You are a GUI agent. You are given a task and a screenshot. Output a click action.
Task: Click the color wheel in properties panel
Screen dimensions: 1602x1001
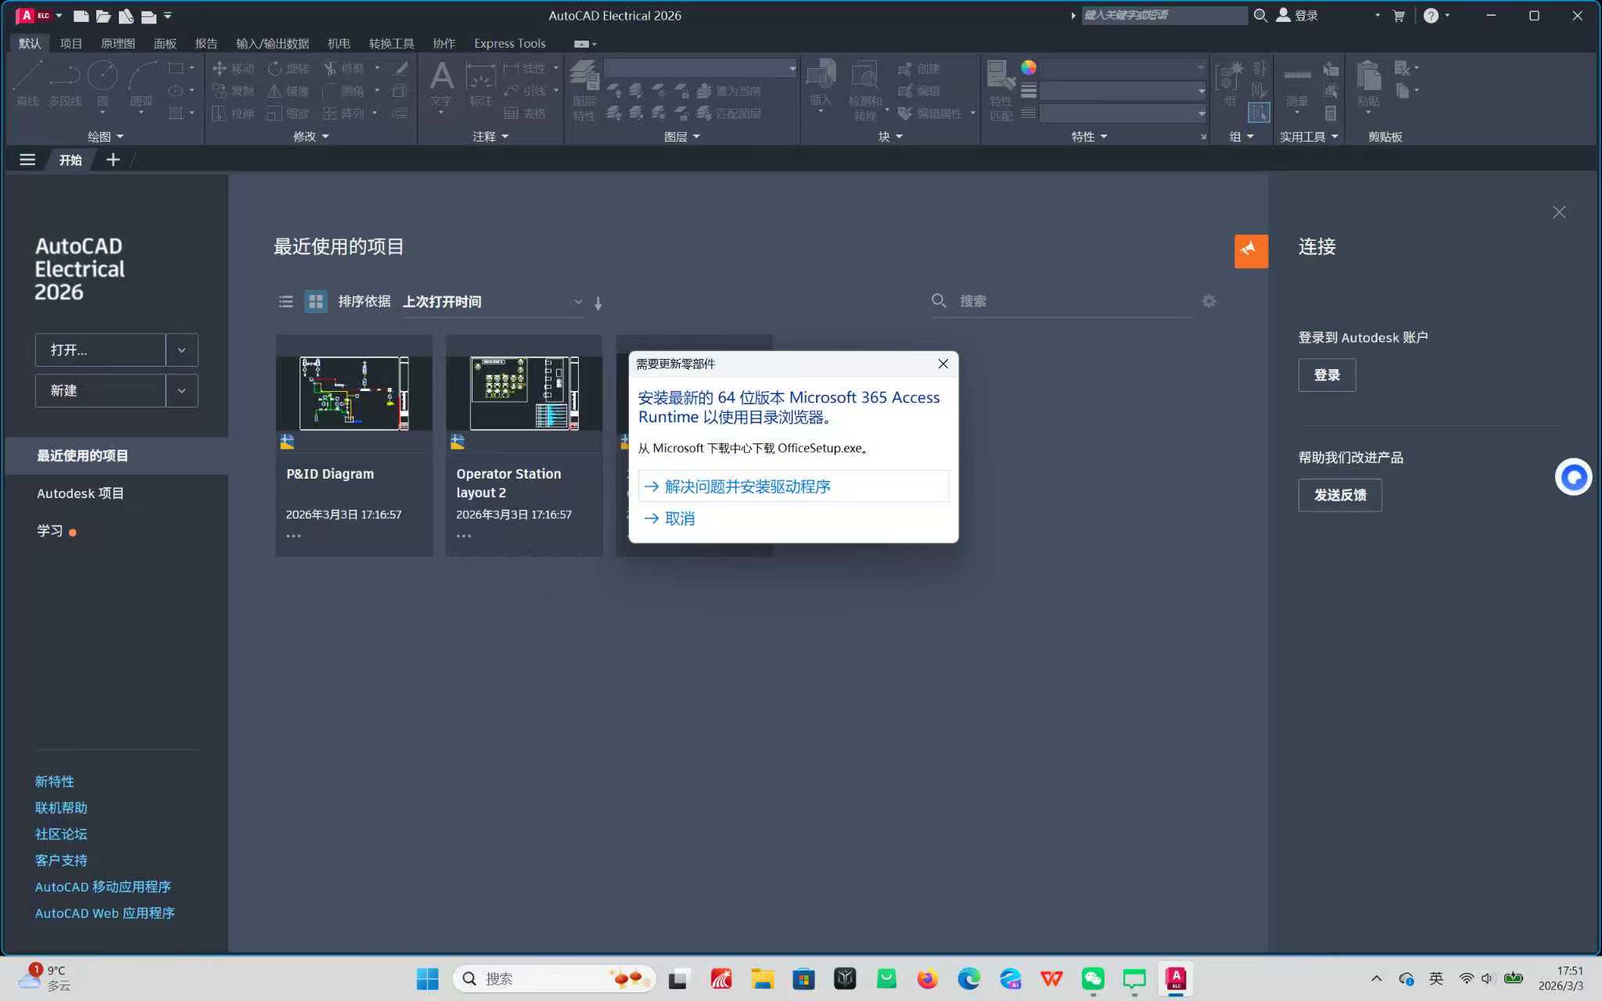(1029, 68)
